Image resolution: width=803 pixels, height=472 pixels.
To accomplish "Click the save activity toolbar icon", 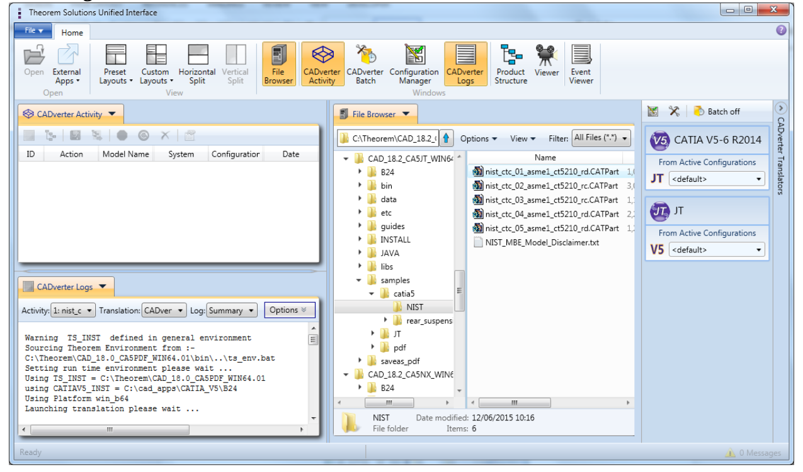I will pos(75,135).
